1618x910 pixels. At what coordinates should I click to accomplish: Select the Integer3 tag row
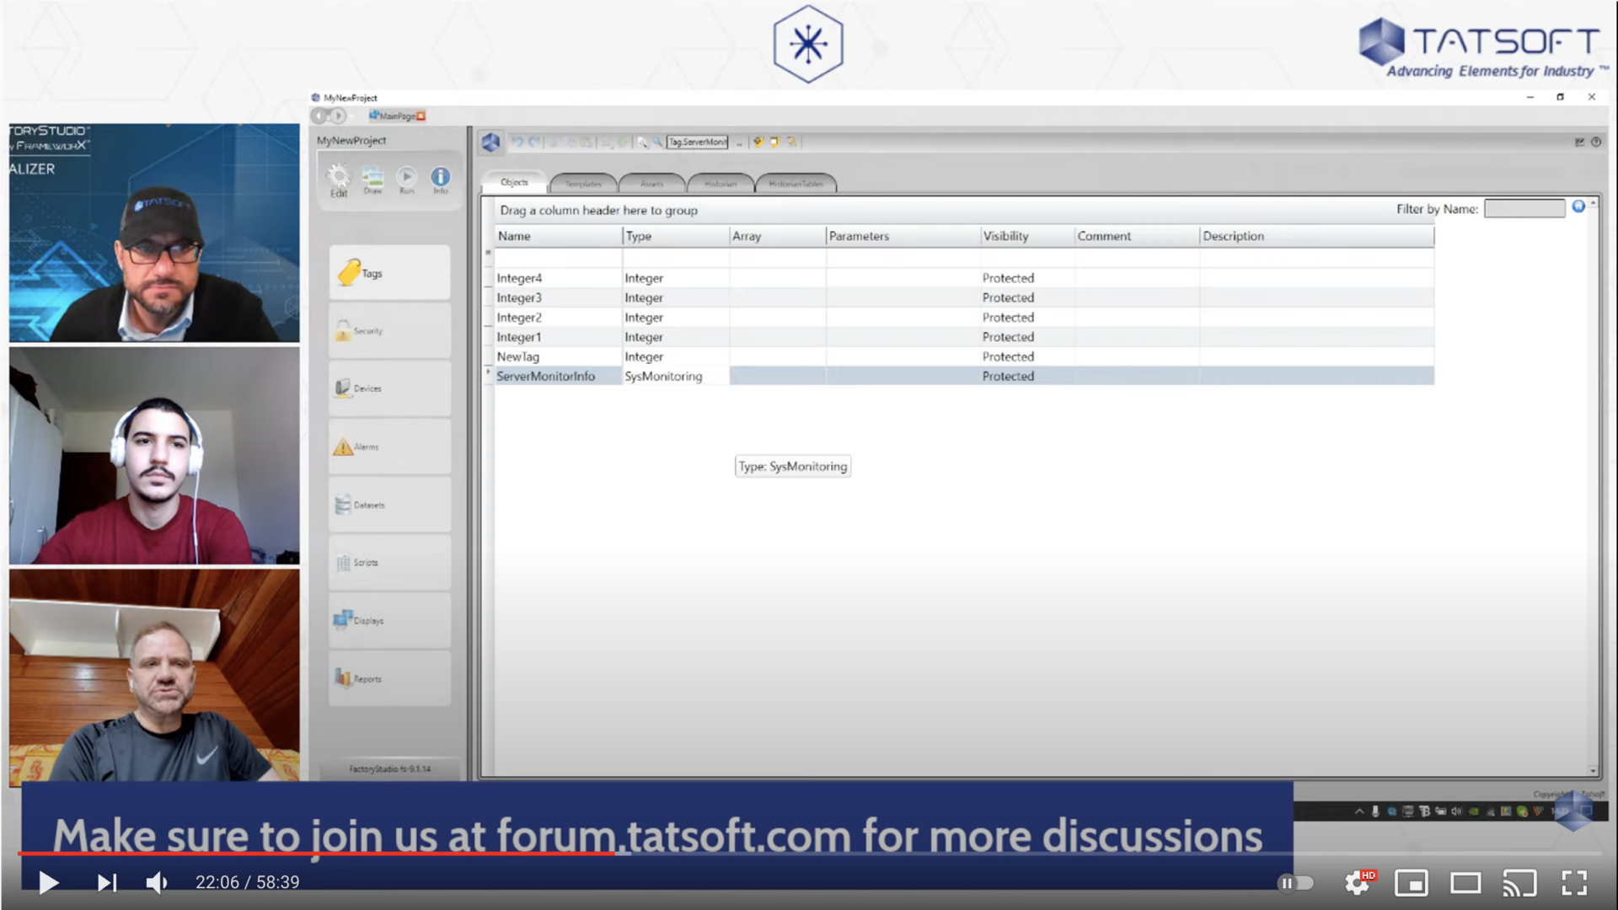pyautogui.click(x=964, y=297)
